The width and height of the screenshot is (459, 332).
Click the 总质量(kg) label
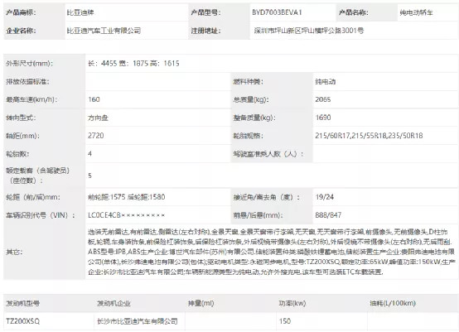251,99
